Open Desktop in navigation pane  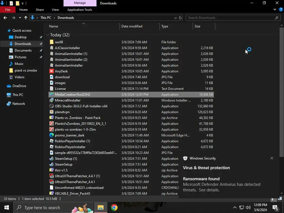point(21,37)
